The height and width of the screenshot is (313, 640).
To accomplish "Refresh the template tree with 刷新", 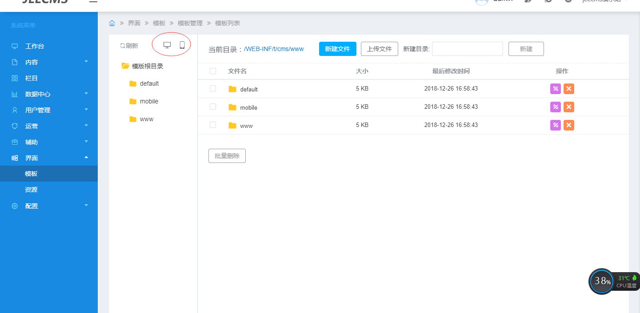I will pyautogui.click(x=129, y=46).
